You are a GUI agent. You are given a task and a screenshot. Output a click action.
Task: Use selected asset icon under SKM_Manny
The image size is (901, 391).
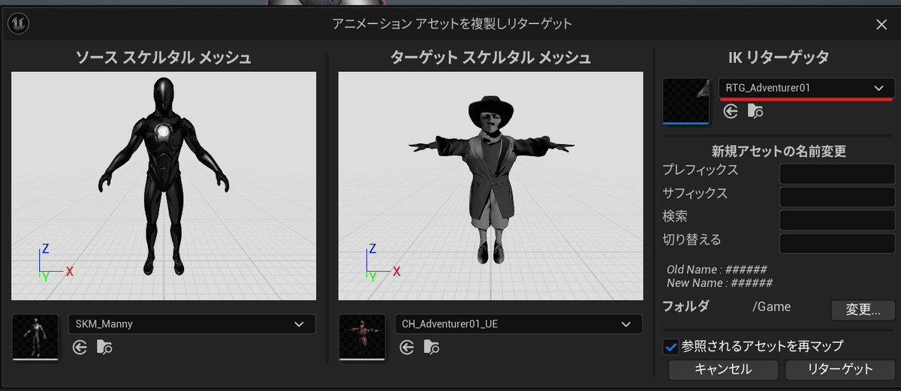point(80,347)
